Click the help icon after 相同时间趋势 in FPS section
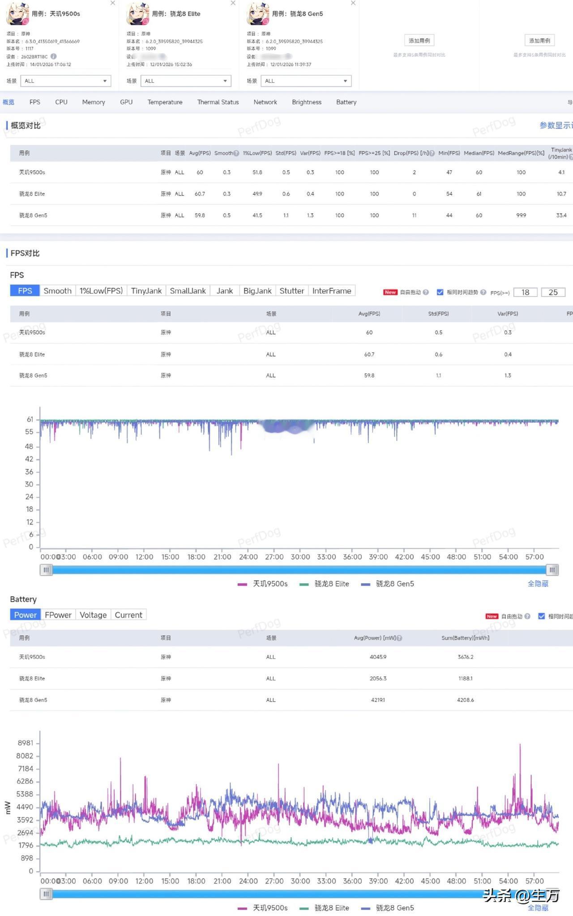The height and width of the screenshot is (916, 573). coord(483,292)
